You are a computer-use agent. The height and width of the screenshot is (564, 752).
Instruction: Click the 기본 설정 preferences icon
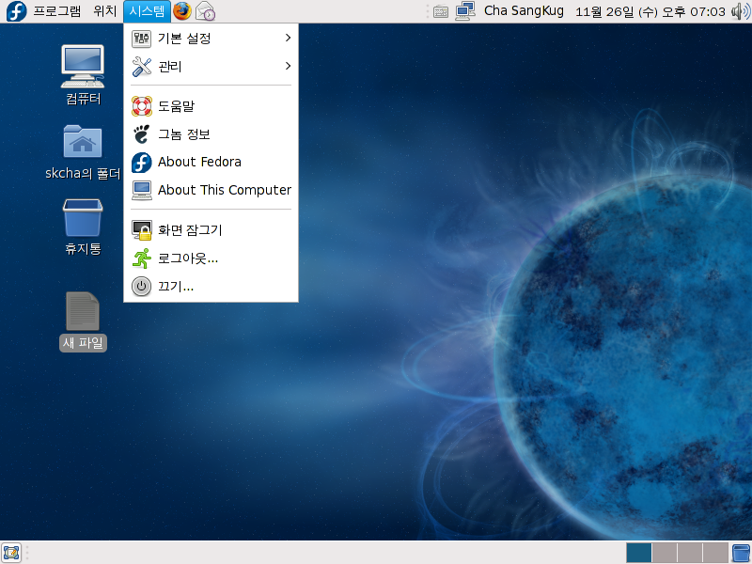tap(142, 39)
